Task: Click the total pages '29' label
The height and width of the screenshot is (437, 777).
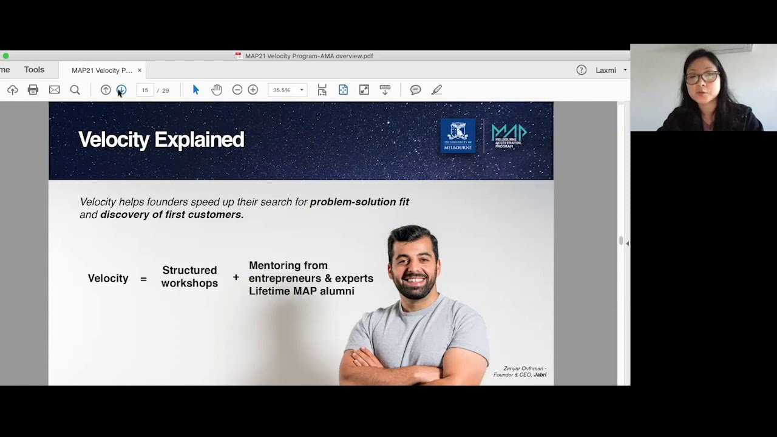Action: [x=165, y=90]
